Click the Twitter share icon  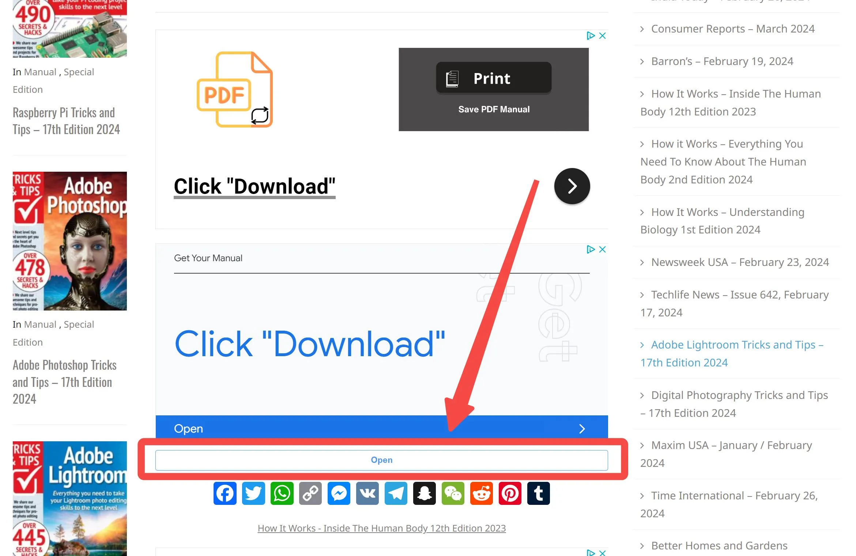point(253,493)
